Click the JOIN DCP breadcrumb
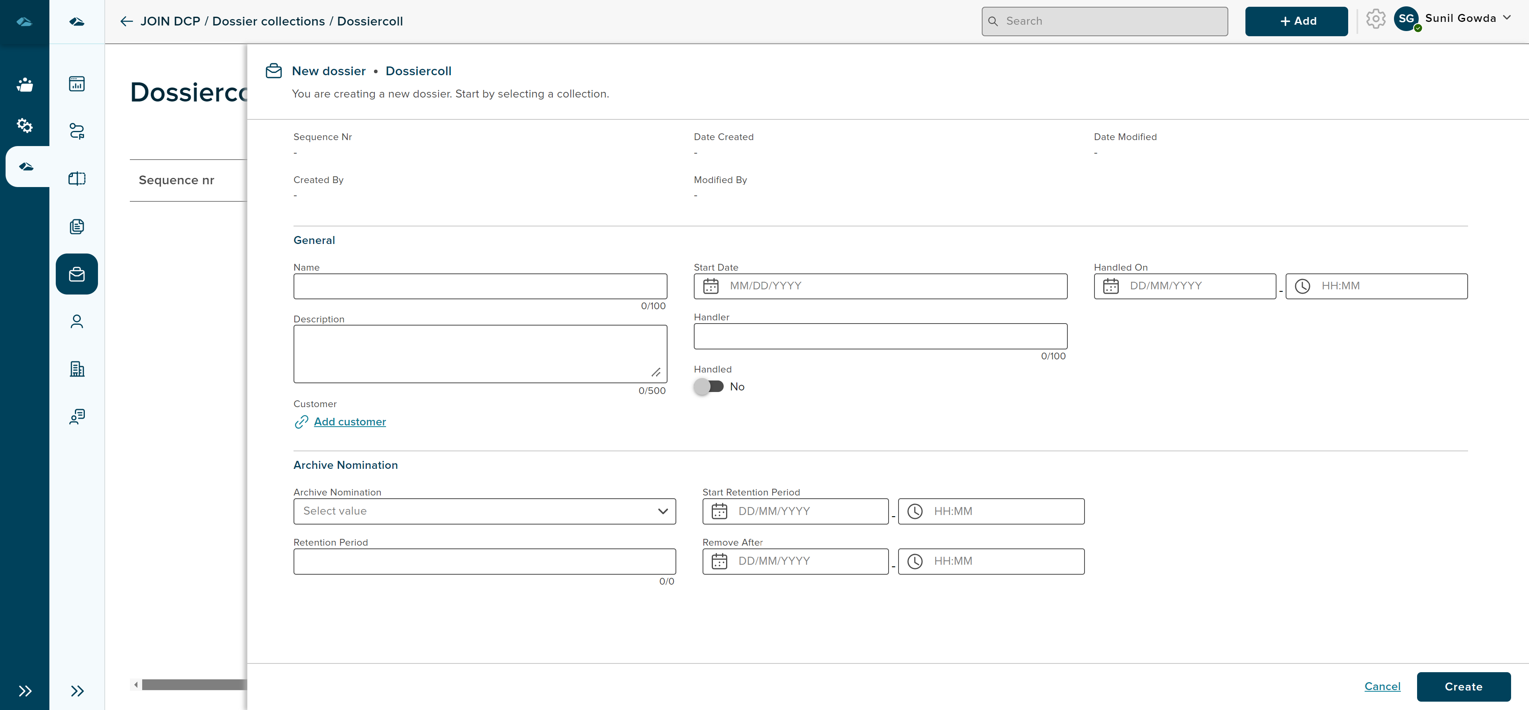1529x710 pixels. (170, 21)
